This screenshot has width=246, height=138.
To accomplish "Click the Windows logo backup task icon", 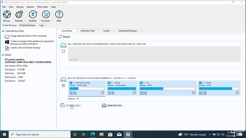I will tap(7, 42).
